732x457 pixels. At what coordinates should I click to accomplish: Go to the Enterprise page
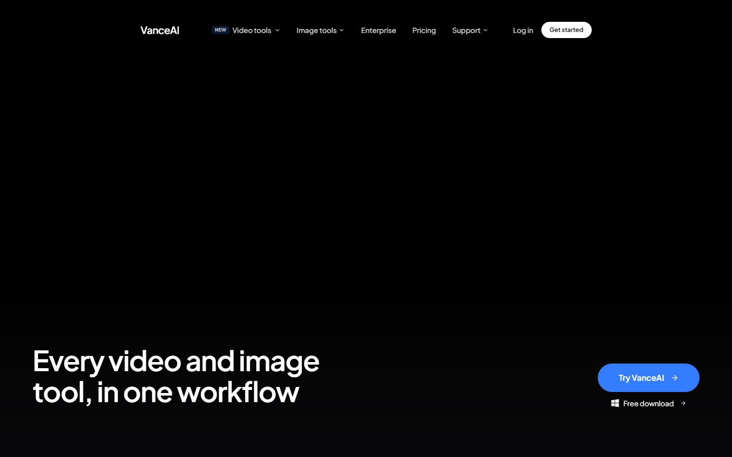378,30
